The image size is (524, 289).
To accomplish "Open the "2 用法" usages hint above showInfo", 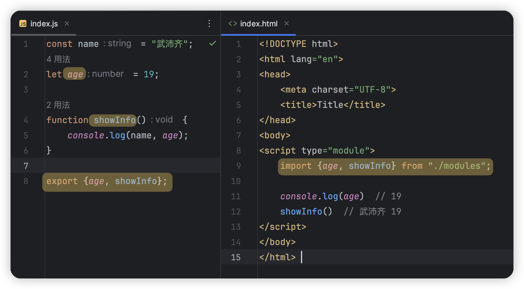I will pyautogui.click(x=58, y=105).
